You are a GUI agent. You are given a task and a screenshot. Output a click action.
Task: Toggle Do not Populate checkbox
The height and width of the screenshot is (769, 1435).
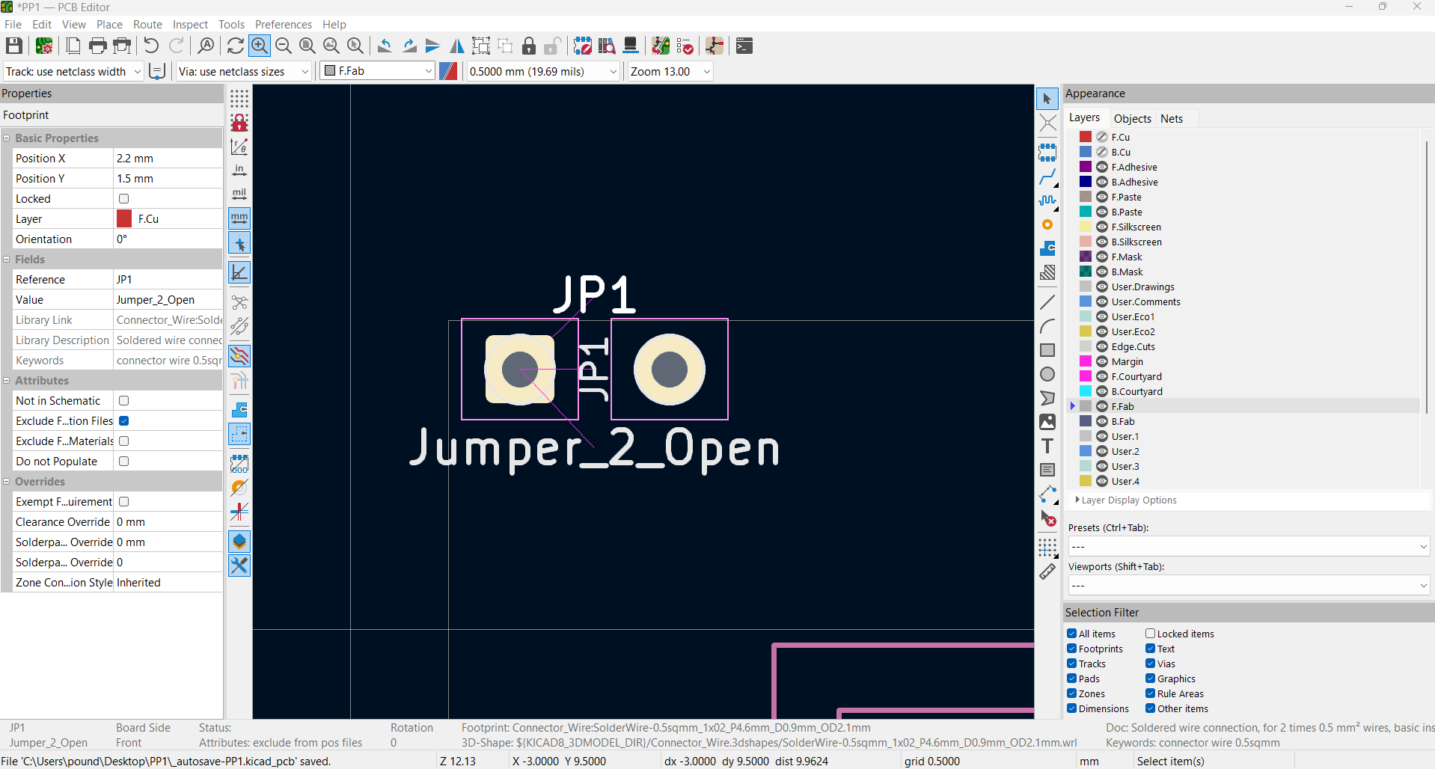coord(124,461)
